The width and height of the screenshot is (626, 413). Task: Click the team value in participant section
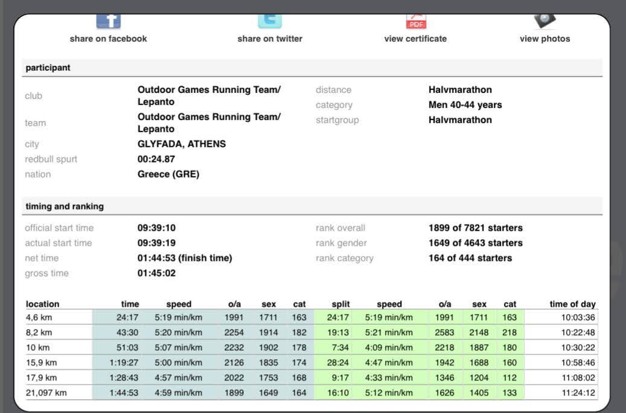tap(209, 123)
